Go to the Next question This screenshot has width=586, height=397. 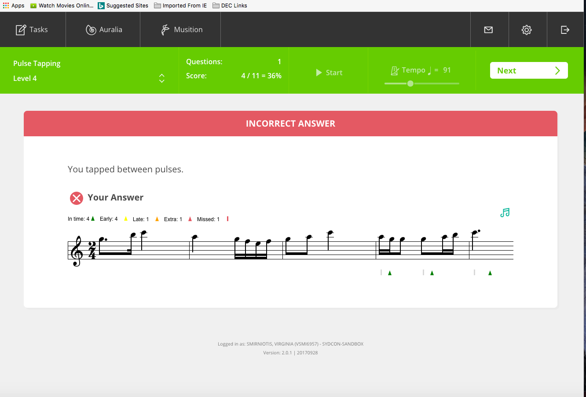click(528, 71)
